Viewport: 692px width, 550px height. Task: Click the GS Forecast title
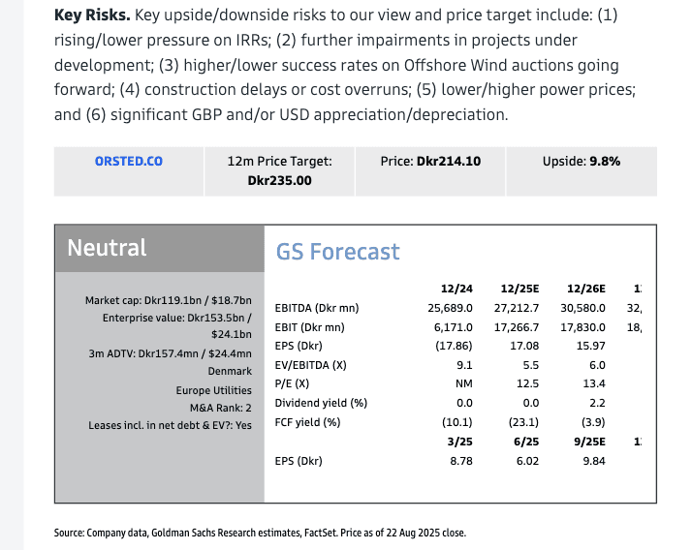(338, 252)
